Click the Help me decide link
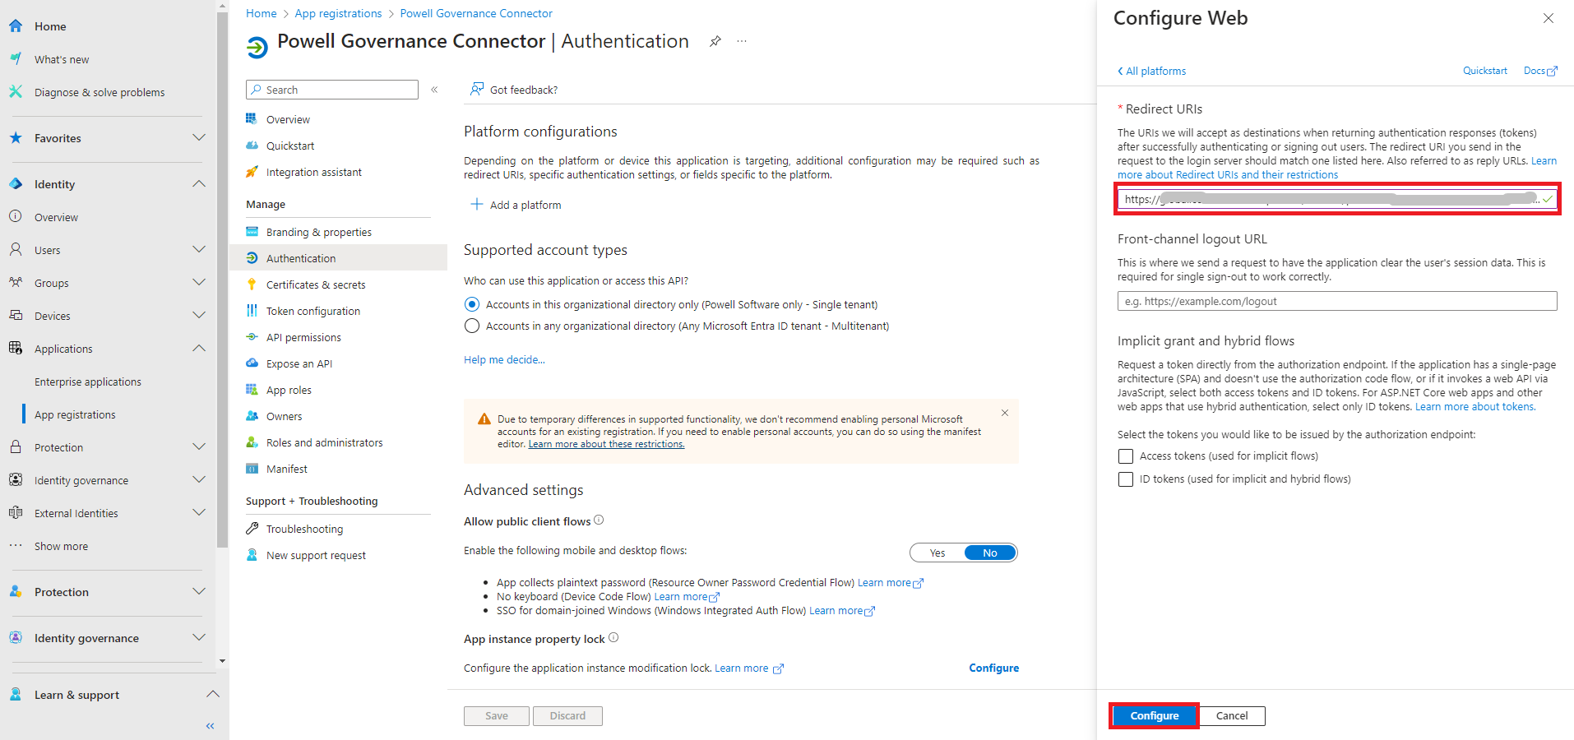 504,359
